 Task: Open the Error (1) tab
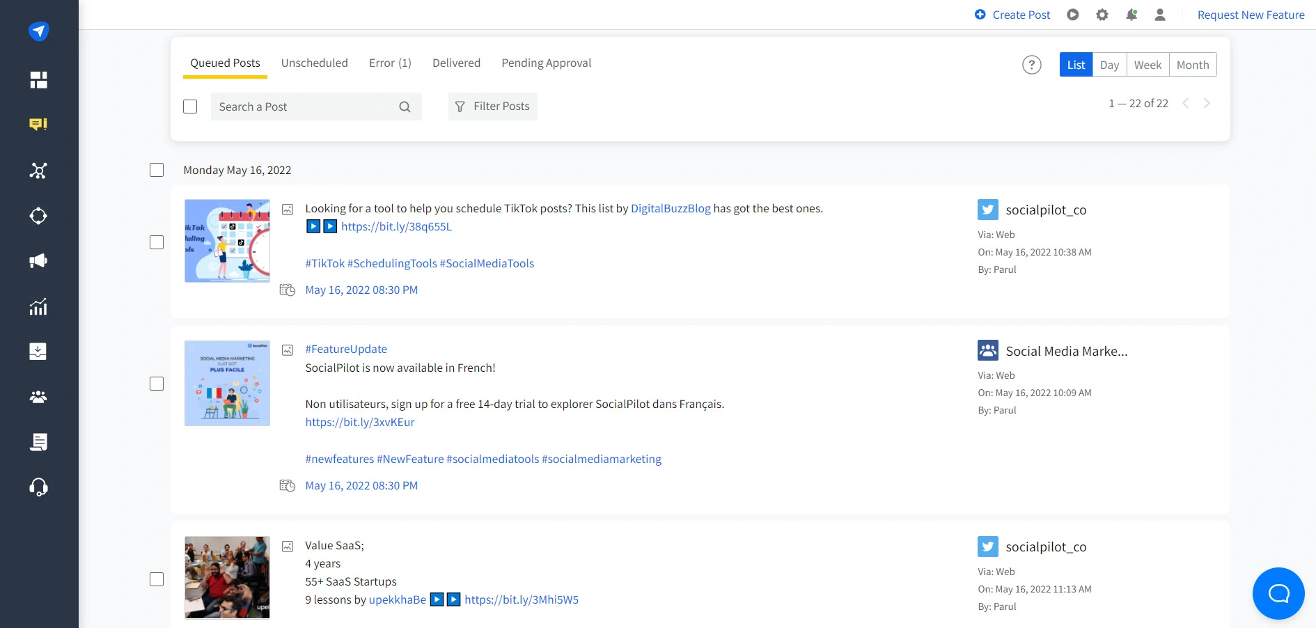tap(390, 63)
